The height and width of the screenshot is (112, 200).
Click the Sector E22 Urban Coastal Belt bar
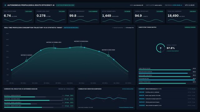(x=39, y=107)
